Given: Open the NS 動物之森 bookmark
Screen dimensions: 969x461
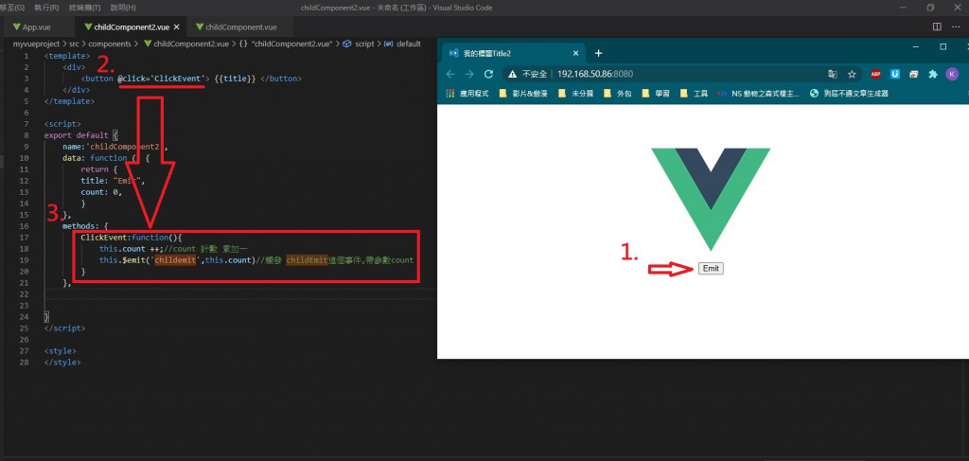Looking at the screenshot, I should coord(759,94).
